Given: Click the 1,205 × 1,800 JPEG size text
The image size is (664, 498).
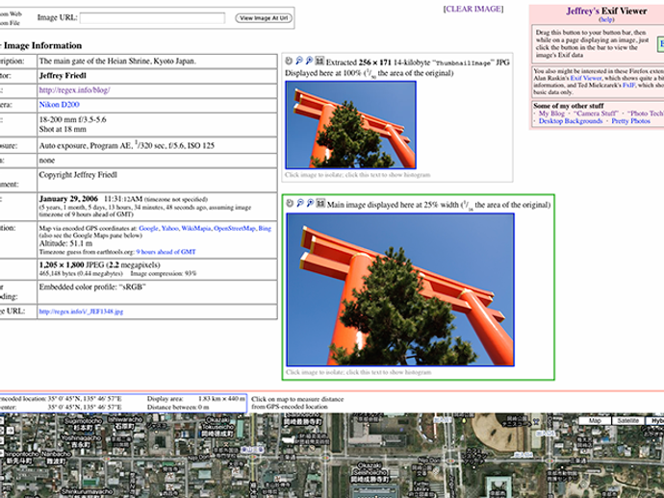Looking at the screenshot, I should pyautogui.click(x=99, y=265).
